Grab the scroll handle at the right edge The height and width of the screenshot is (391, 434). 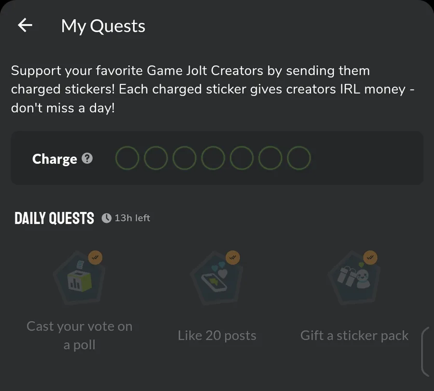[424, 352]
